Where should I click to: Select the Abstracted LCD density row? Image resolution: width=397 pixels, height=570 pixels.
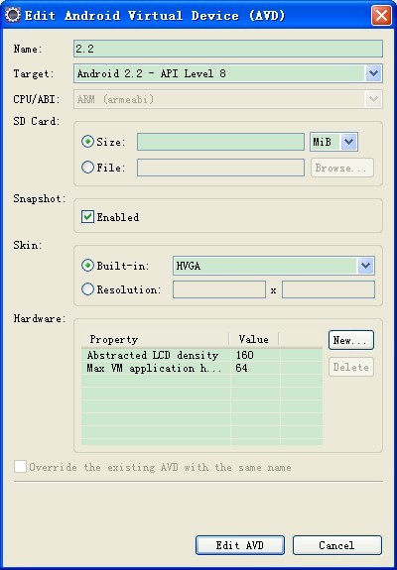(201, 355)
